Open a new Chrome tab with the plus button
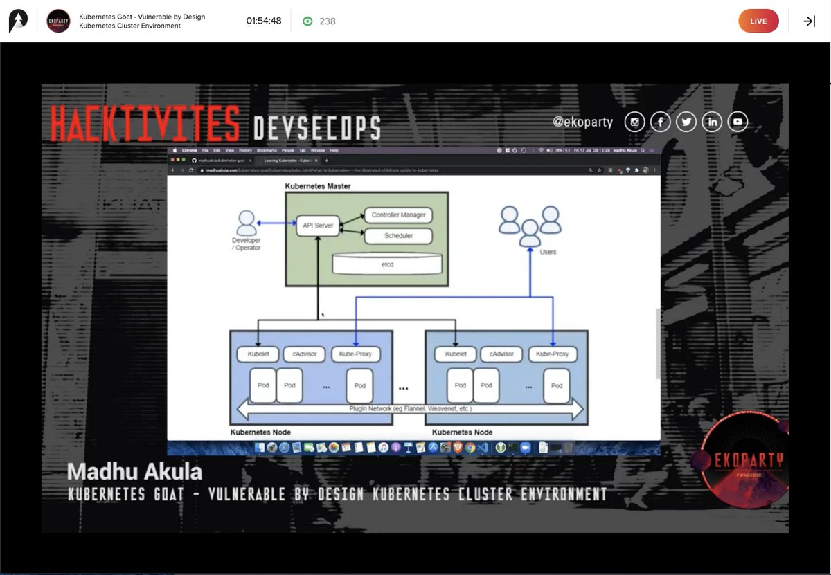Viewport: 831px width, 575px height. [326, 161]
